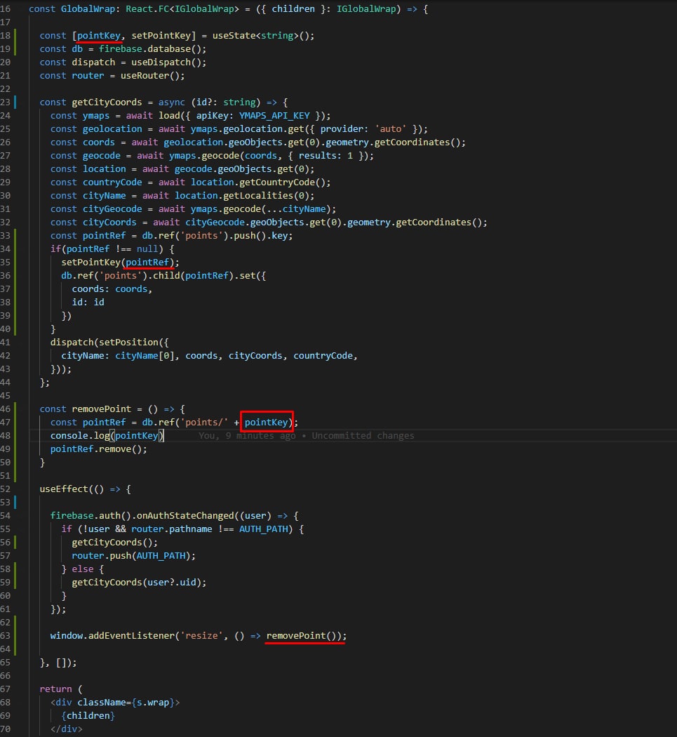
Task: Click the addEventListener method
Action: 131,635
